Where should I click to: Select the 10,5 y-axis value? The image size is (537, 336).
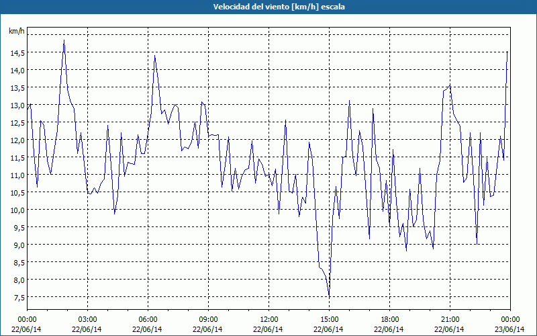coord(17,193)
